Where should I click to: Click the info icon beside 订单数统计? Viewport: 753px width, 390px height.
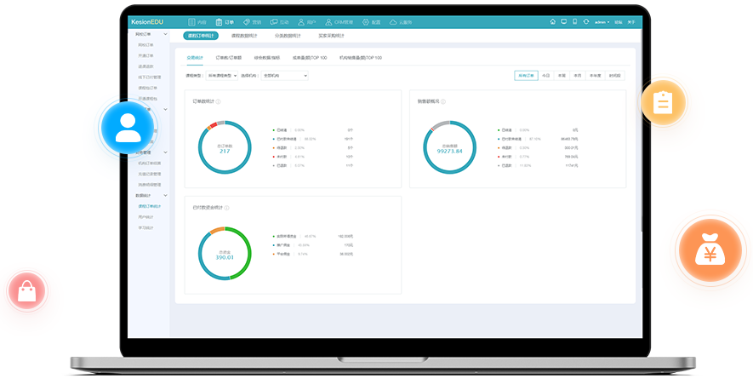218,101
